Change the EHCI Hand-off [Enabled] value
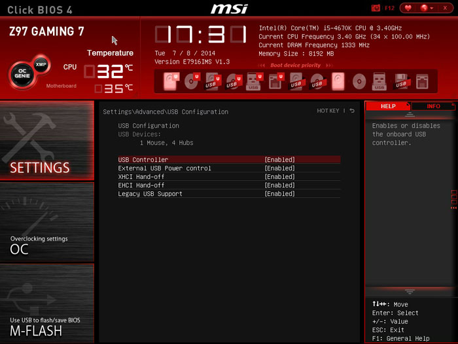This screenshot has width=458, height=344. tap(279, 185)
